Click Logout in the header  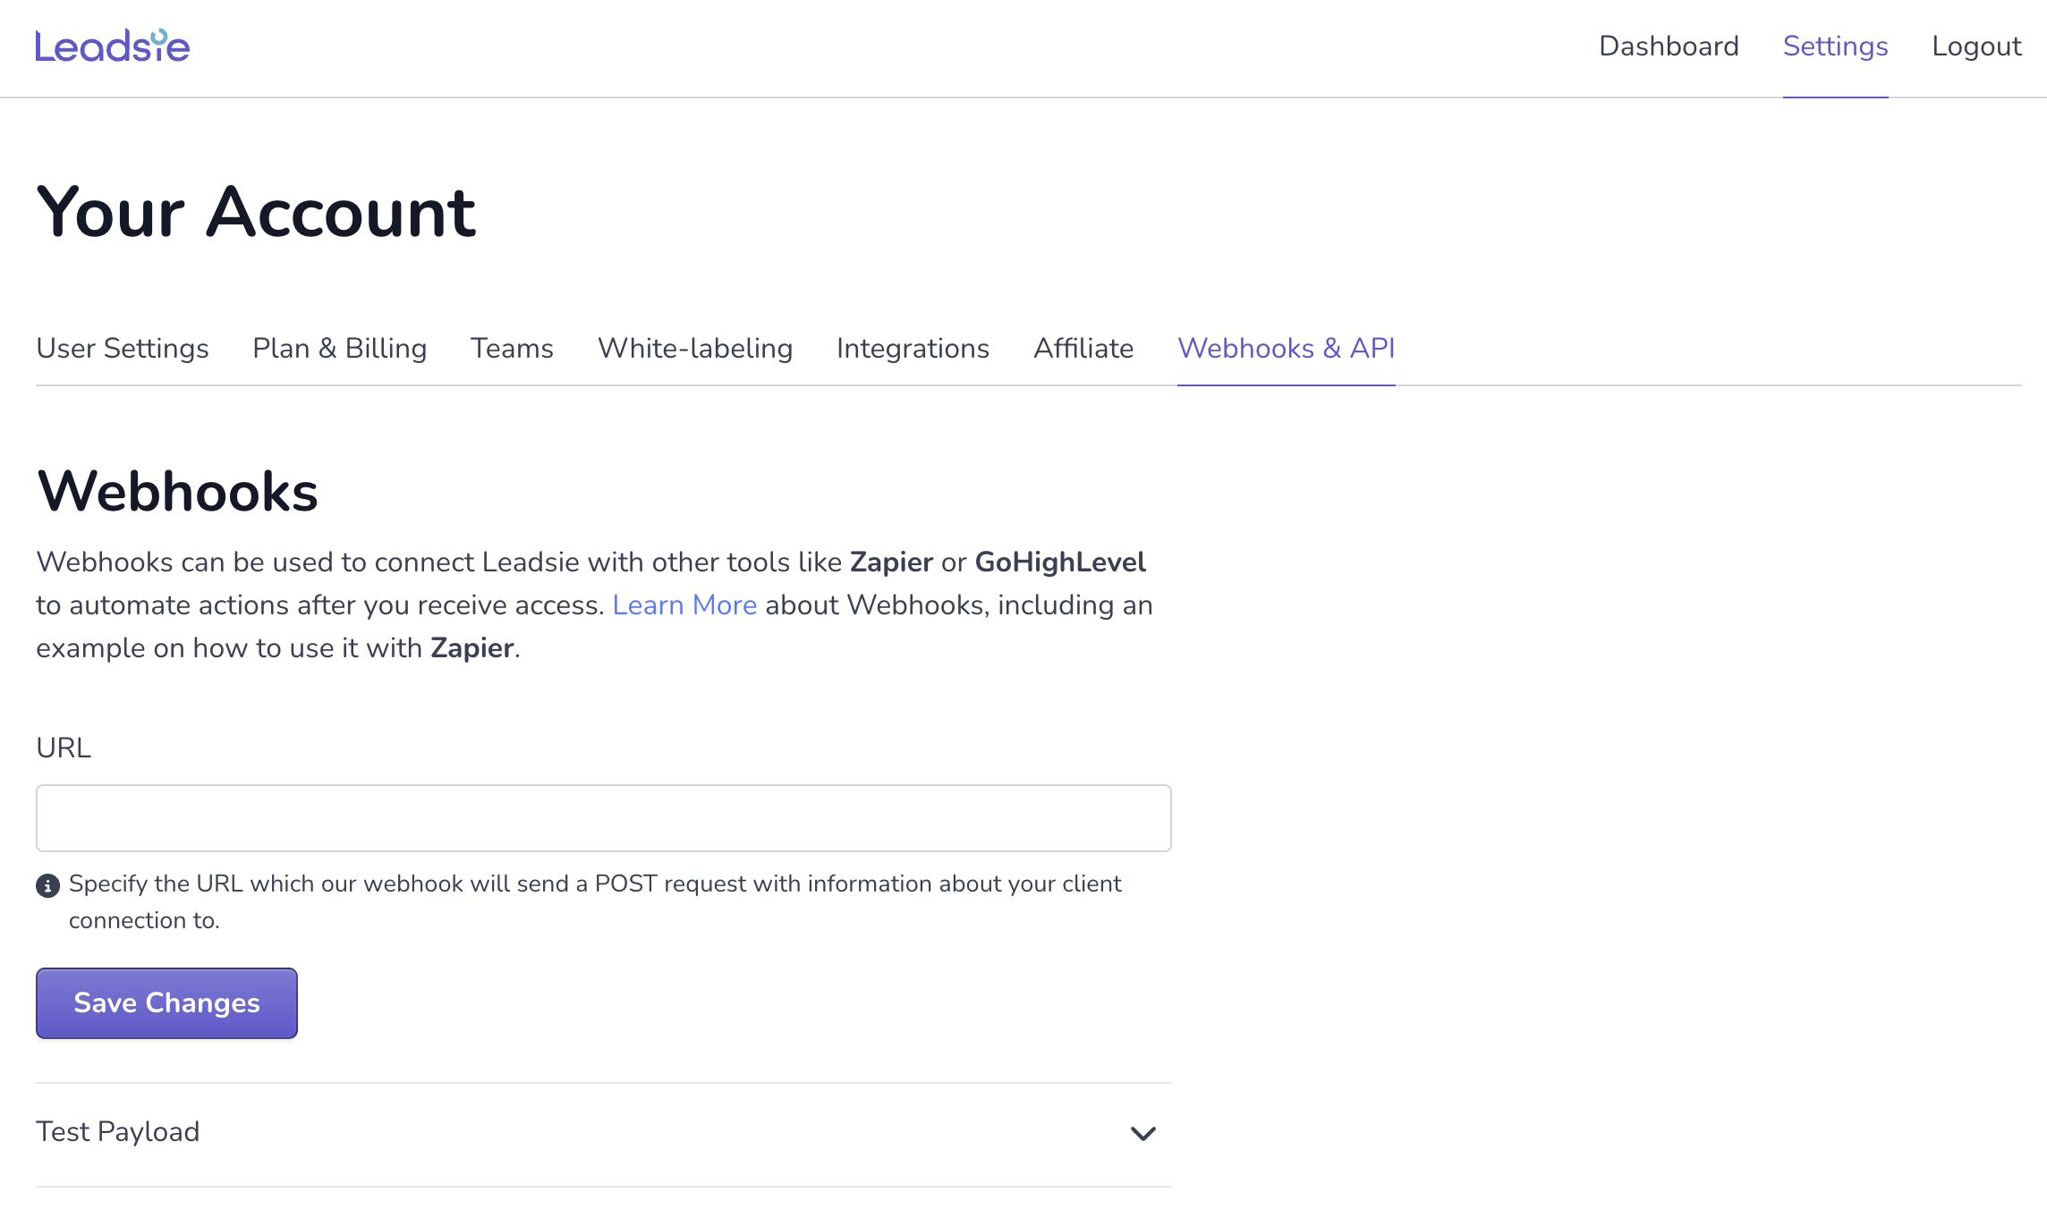tap(1976, 46)
